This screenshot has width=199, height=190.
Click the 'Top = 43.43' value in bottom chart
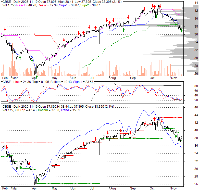(28, 110)
